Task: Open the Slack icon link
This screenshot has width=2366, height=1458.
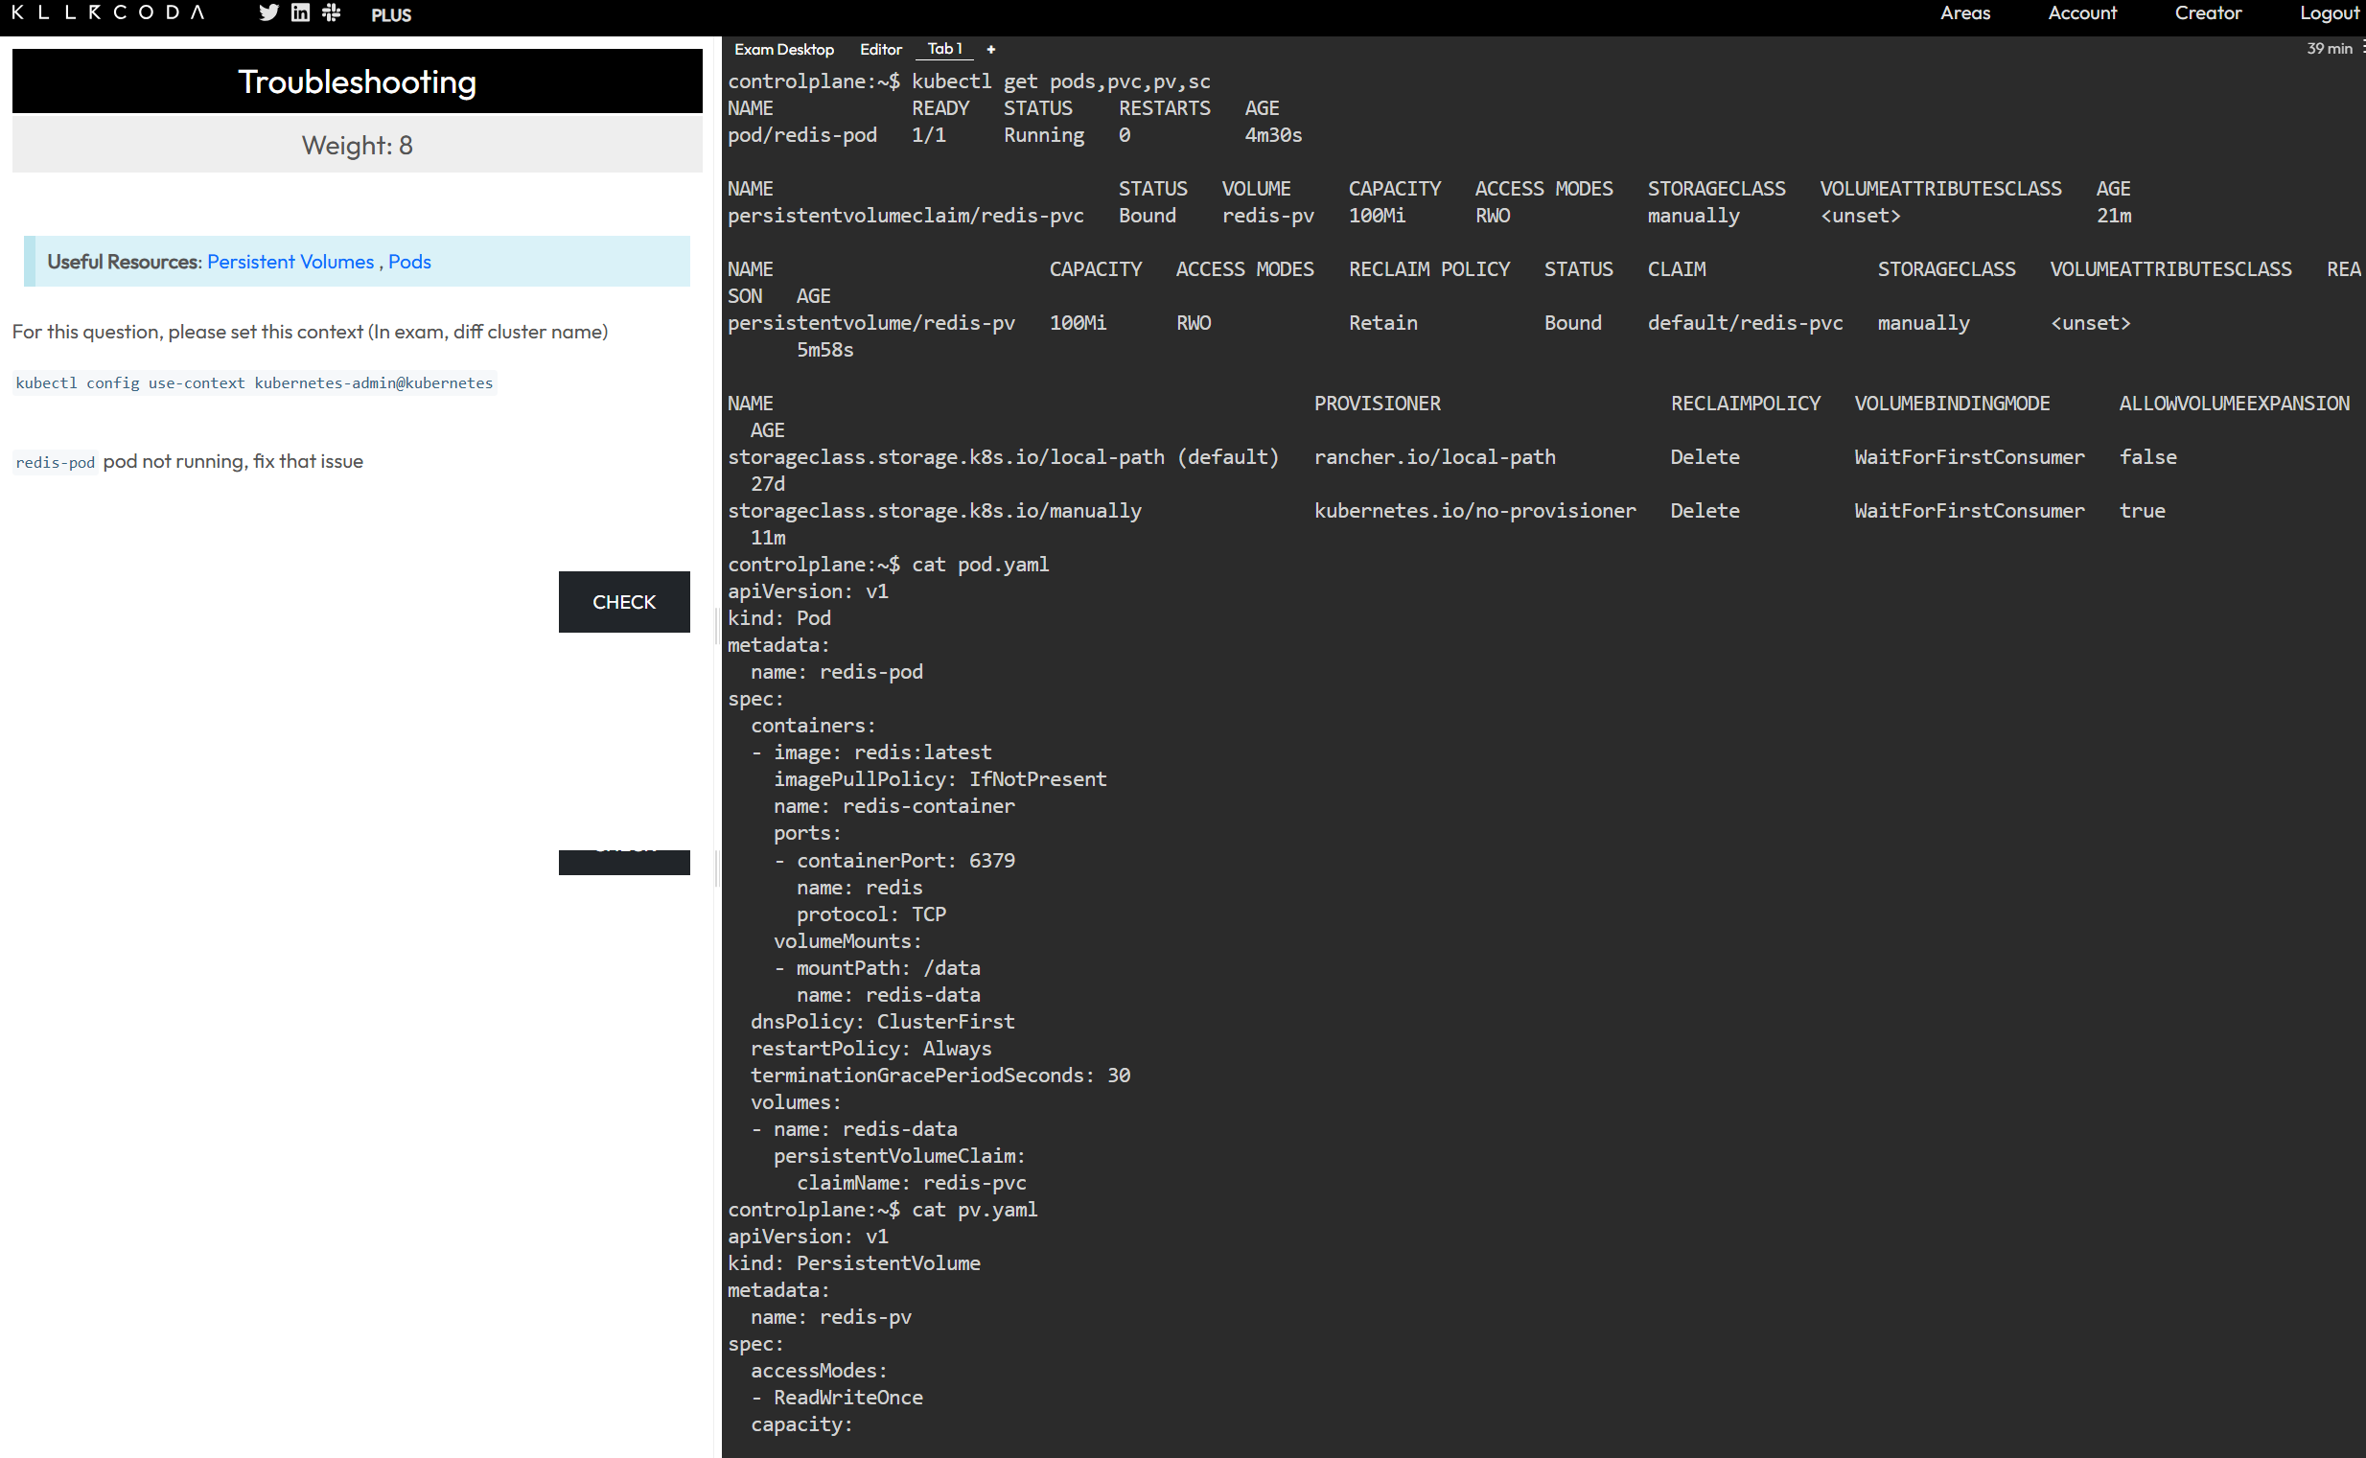Action: point(331,12)
